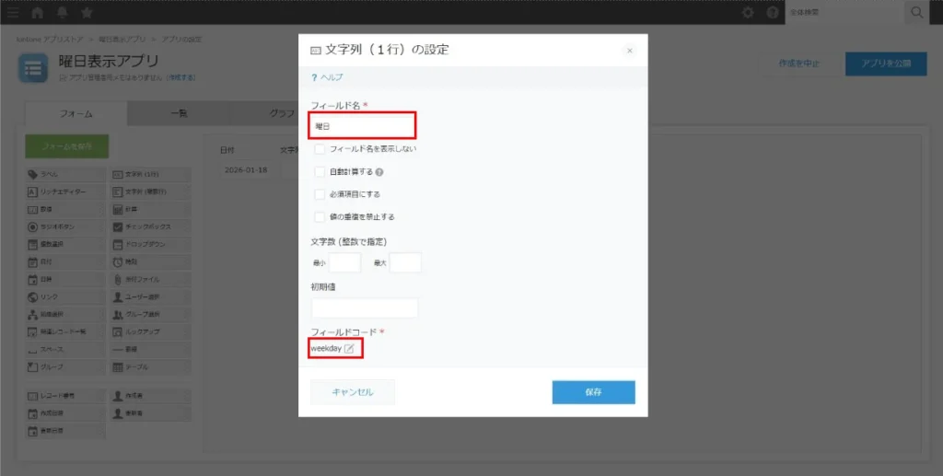Select the 作成日時 field in palette
Screen dimensions: 943x476
tap(65, 413)
